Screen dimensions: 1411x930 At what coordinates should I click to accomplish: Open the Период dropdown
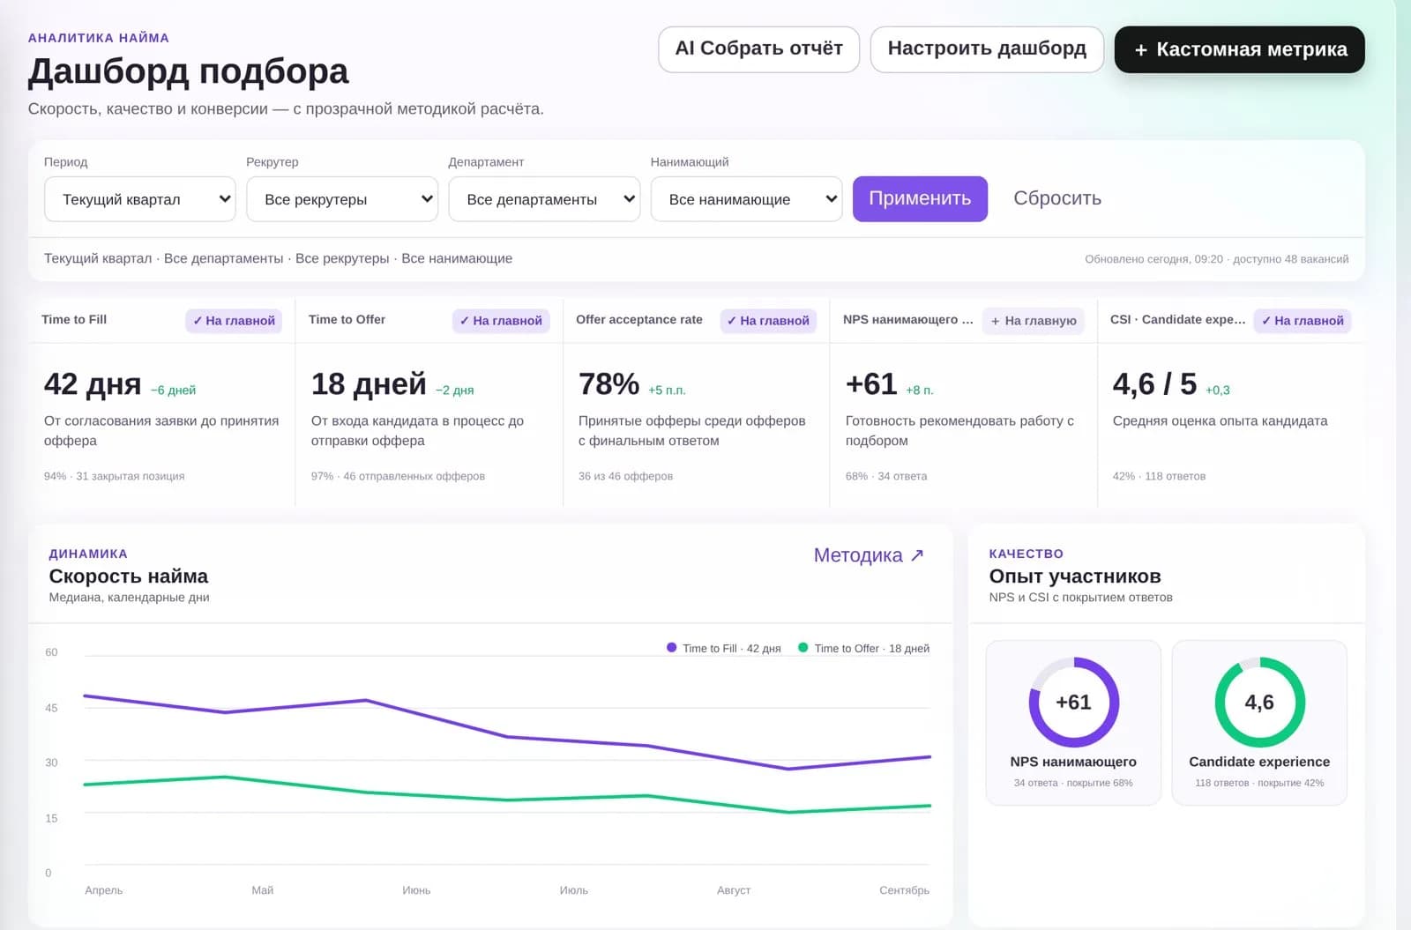click(x=140, y=199)
